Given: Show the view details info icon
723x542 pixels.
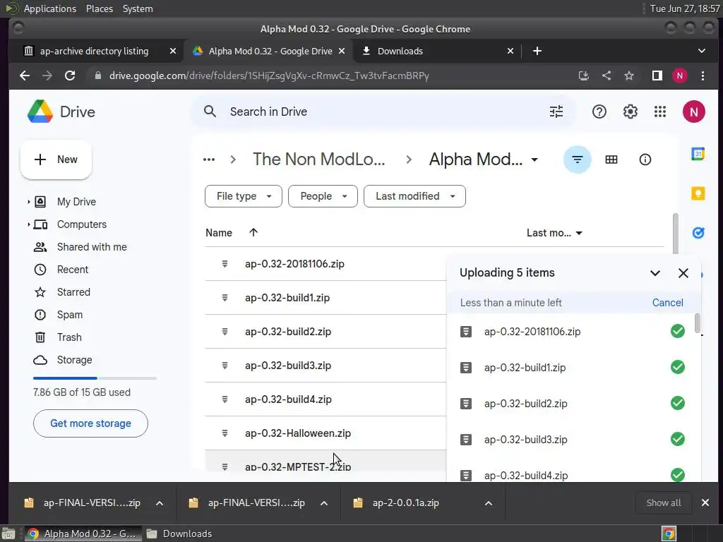Looking at the screenshot, I should pyautogui.click(x=645, y=159).
